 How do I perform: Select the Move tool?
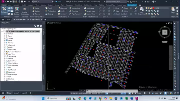click(x=116, y=8)
